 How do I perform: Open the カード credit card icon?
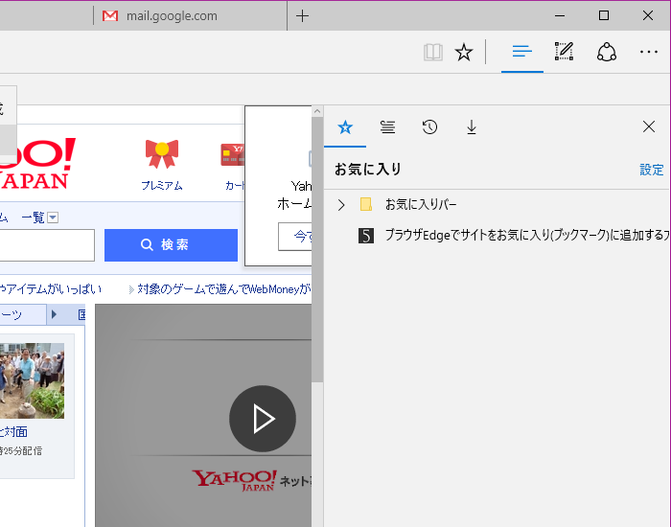pyautogui.click(x=232, y=154)
